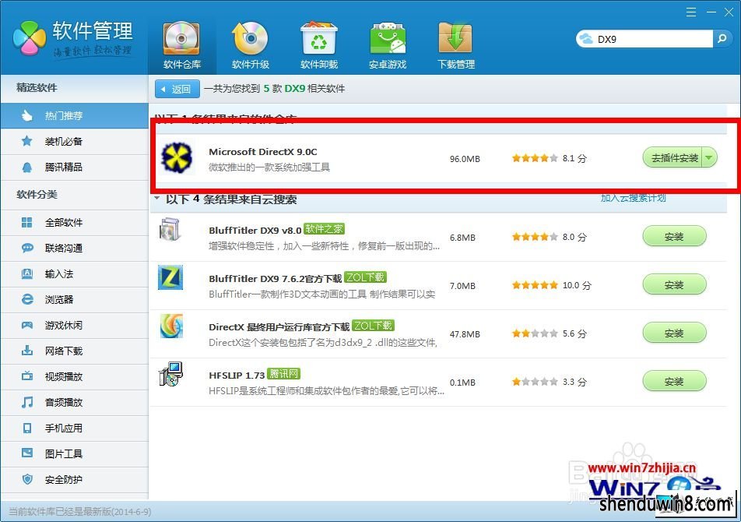This screenshot has width=741, height=522.
Task: Install DirectX 最终用户运行库
Action: 674,333
